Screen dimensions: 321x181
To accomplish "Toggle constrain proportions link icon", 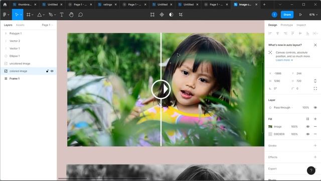I will [x=315, y=81].
